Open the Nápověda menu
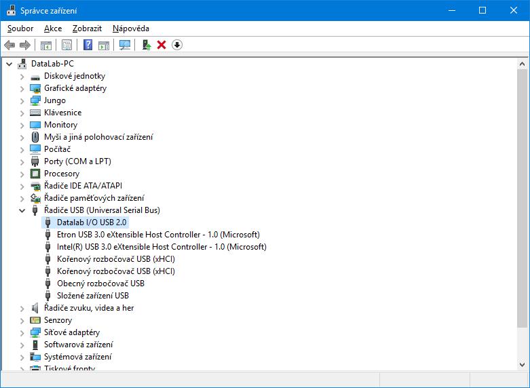 pos(131,28)
